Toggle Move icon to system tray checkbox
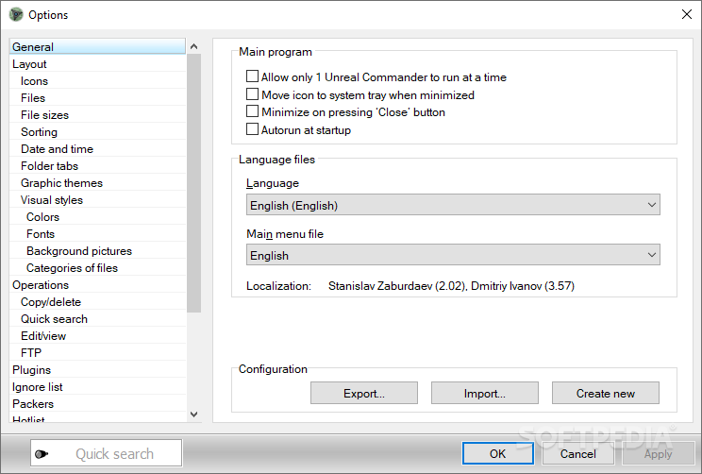This screenshot has width=702, height=474. pos(252,94)
